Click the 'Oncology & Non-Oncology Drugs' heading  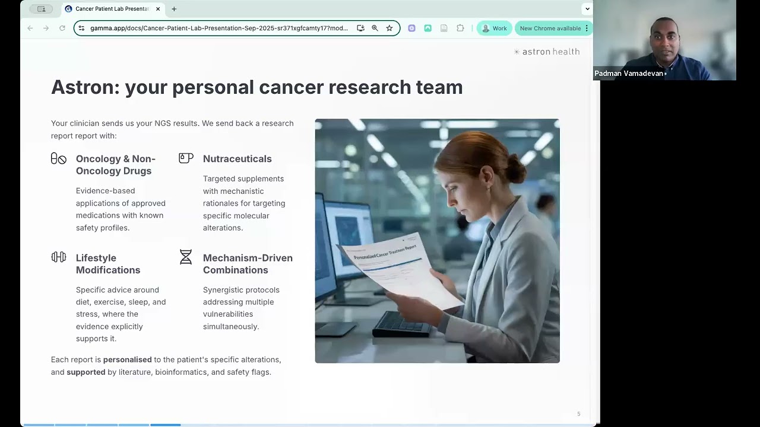(116, 165)
